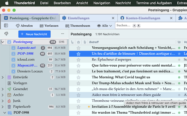The width and height of the screenshot is (187, 116).
Task: Open the Bearbeiten menu
Action: [62, 3]
